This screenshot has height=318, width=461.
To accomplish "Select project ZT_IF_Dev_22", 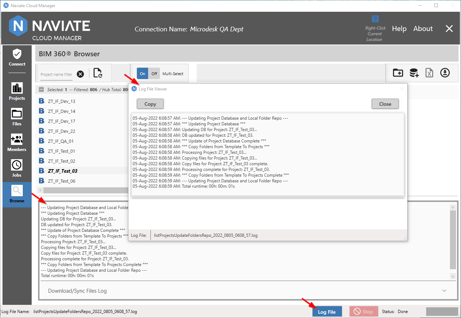I will tap(62, 131).
